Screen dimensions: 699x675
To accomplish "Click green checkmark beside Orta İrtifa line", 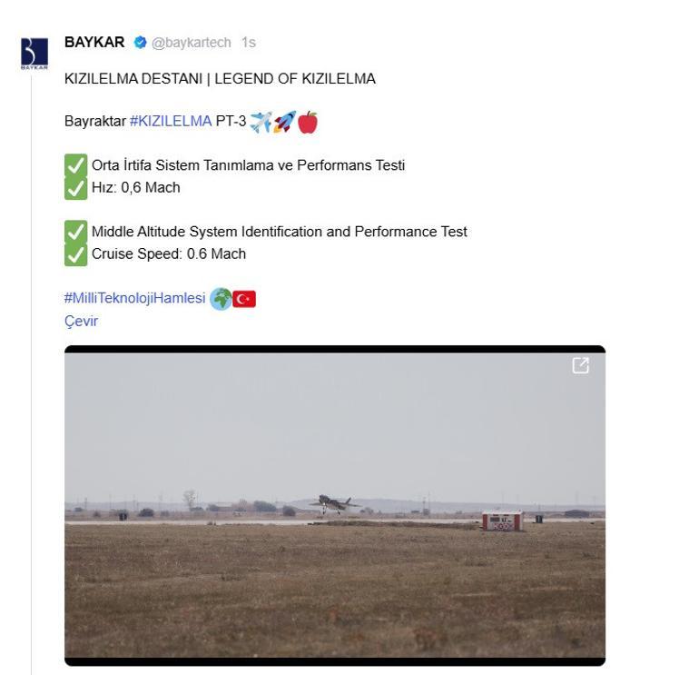I will [75, 165].
